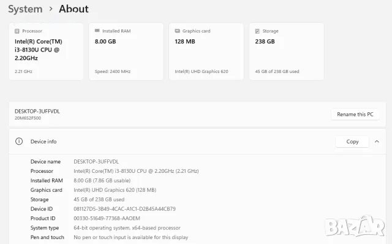Open the Graphics card 128 MB card

click(x=206, y=51)
